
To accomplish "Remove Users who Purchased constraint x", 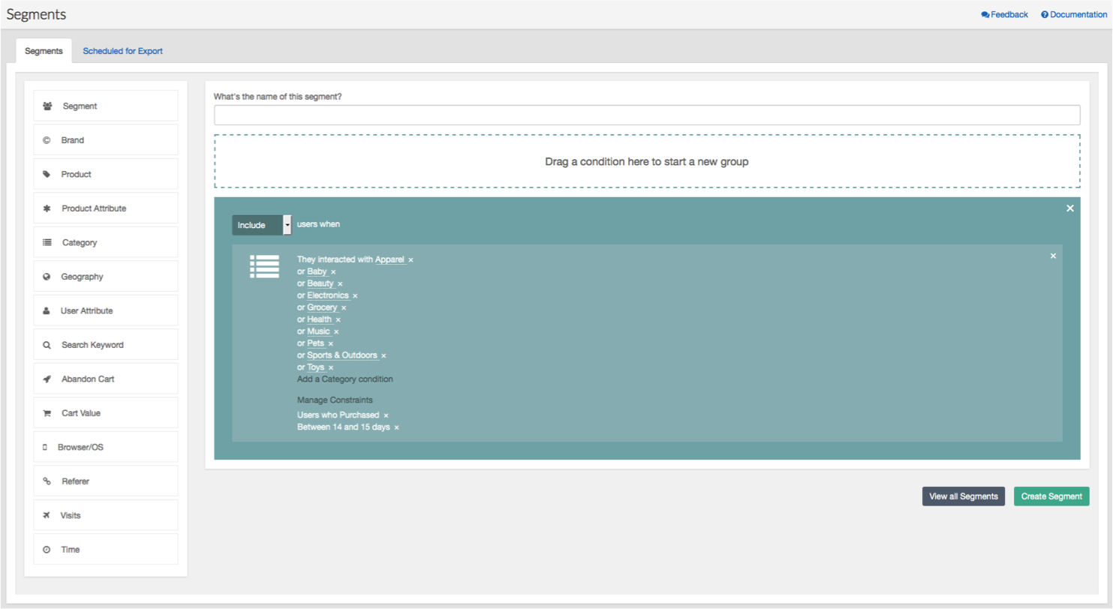I will tap(386, 415).
